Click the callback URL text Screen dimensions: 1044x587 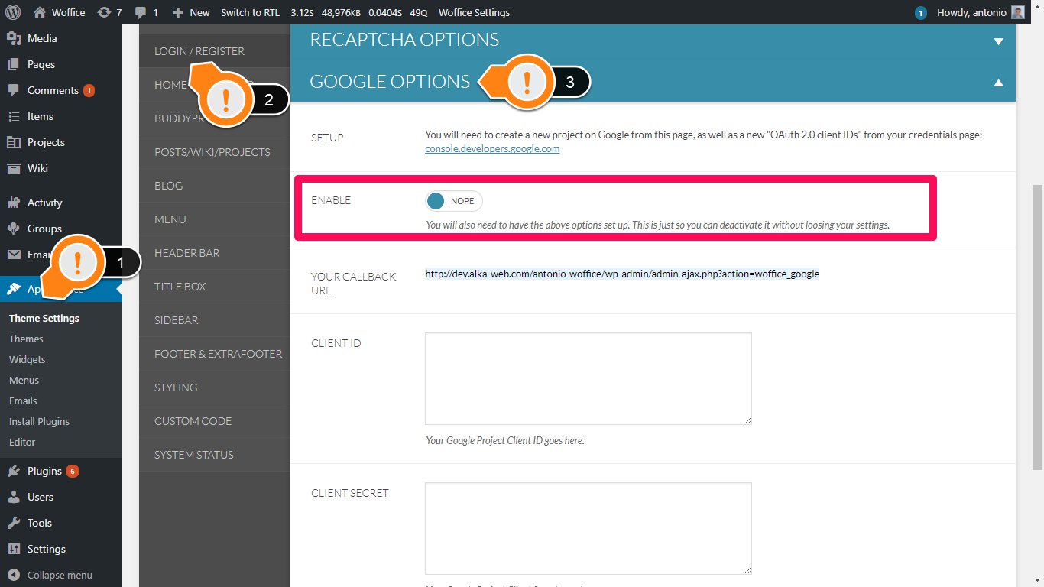click(622, 274)
